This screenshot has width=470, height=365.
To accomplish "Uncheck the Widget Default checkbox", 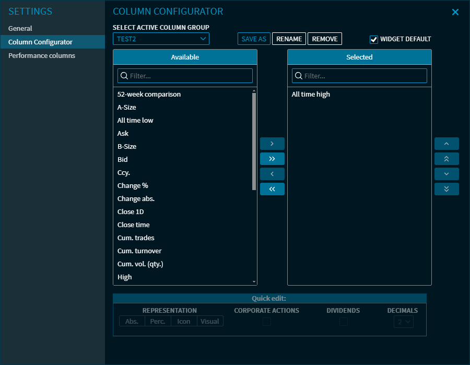I will tap(374, 39).
